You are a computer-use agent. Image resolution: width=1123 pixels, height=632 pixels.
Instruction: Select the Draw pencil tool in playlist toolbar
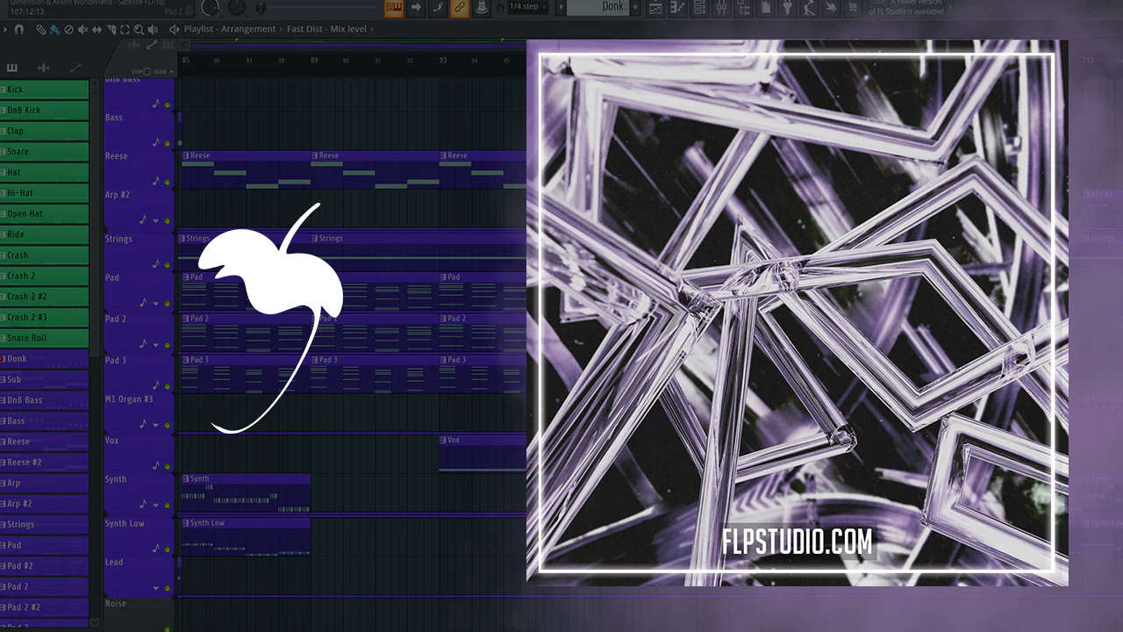(41, 29)
